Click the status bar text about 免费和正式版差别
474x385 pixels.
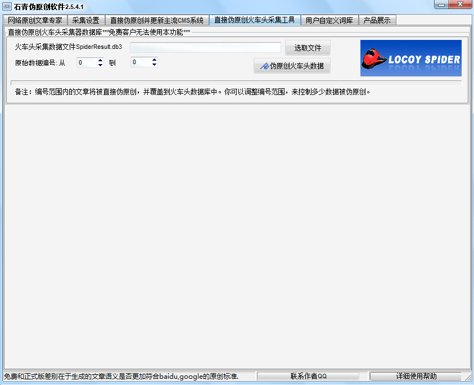[121, 376]
